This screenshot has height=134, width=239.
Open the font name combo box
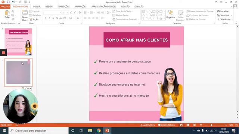[x=52, y=13]
